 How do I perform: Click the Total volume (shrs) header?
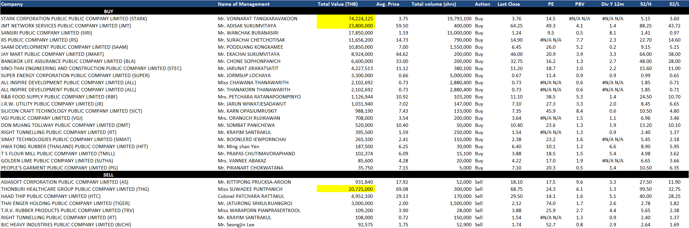point(434,4)
